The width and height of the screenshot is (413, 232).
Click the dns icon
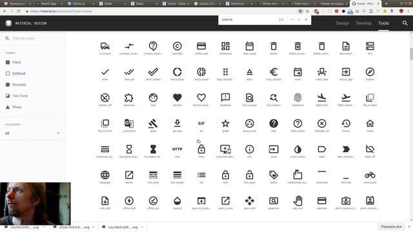pos(370,46)
